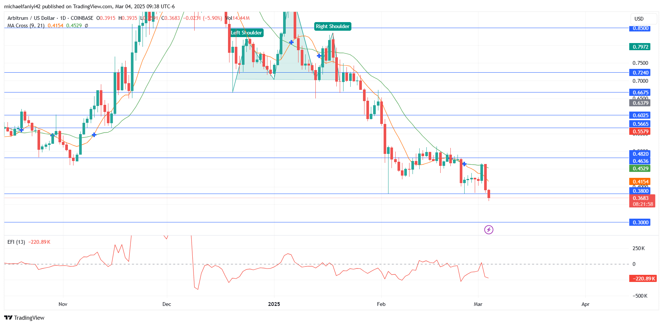The image size is (663, 325).
Task: Click the MA cross marker near Right Shoulder
Action: point(319,56)
